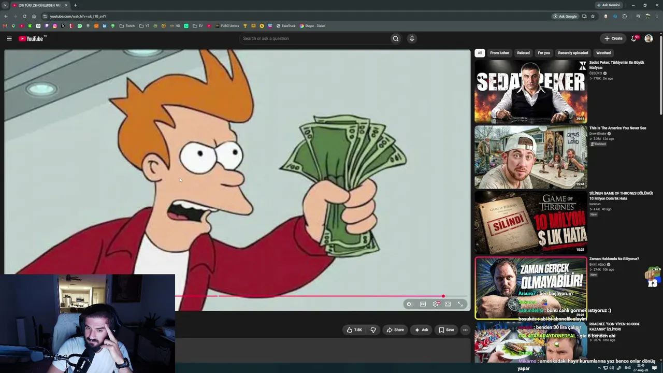
Task: Open the This Is The America thumbnail
Action: pyautogui.click(x=531, y=157)
